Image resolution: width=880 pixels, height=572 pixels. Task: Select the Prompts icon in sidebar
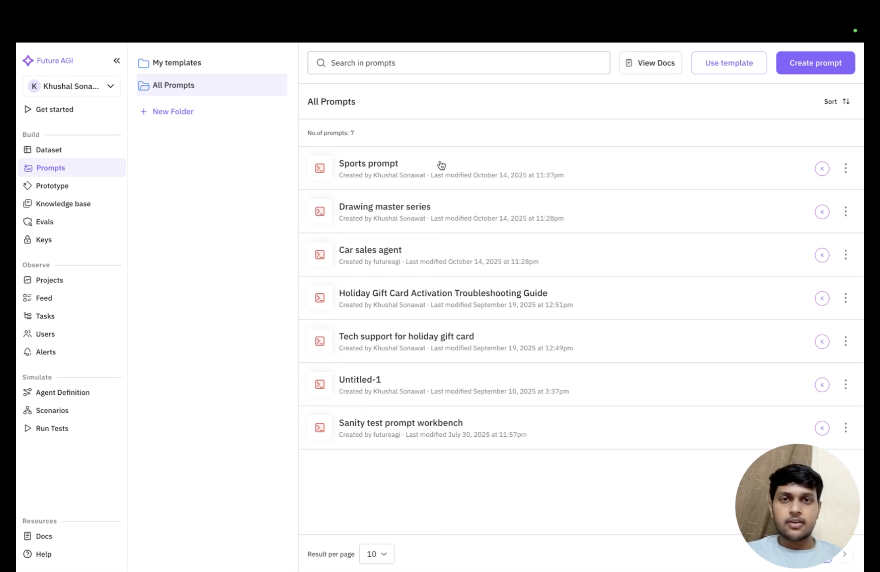[28, 167]
